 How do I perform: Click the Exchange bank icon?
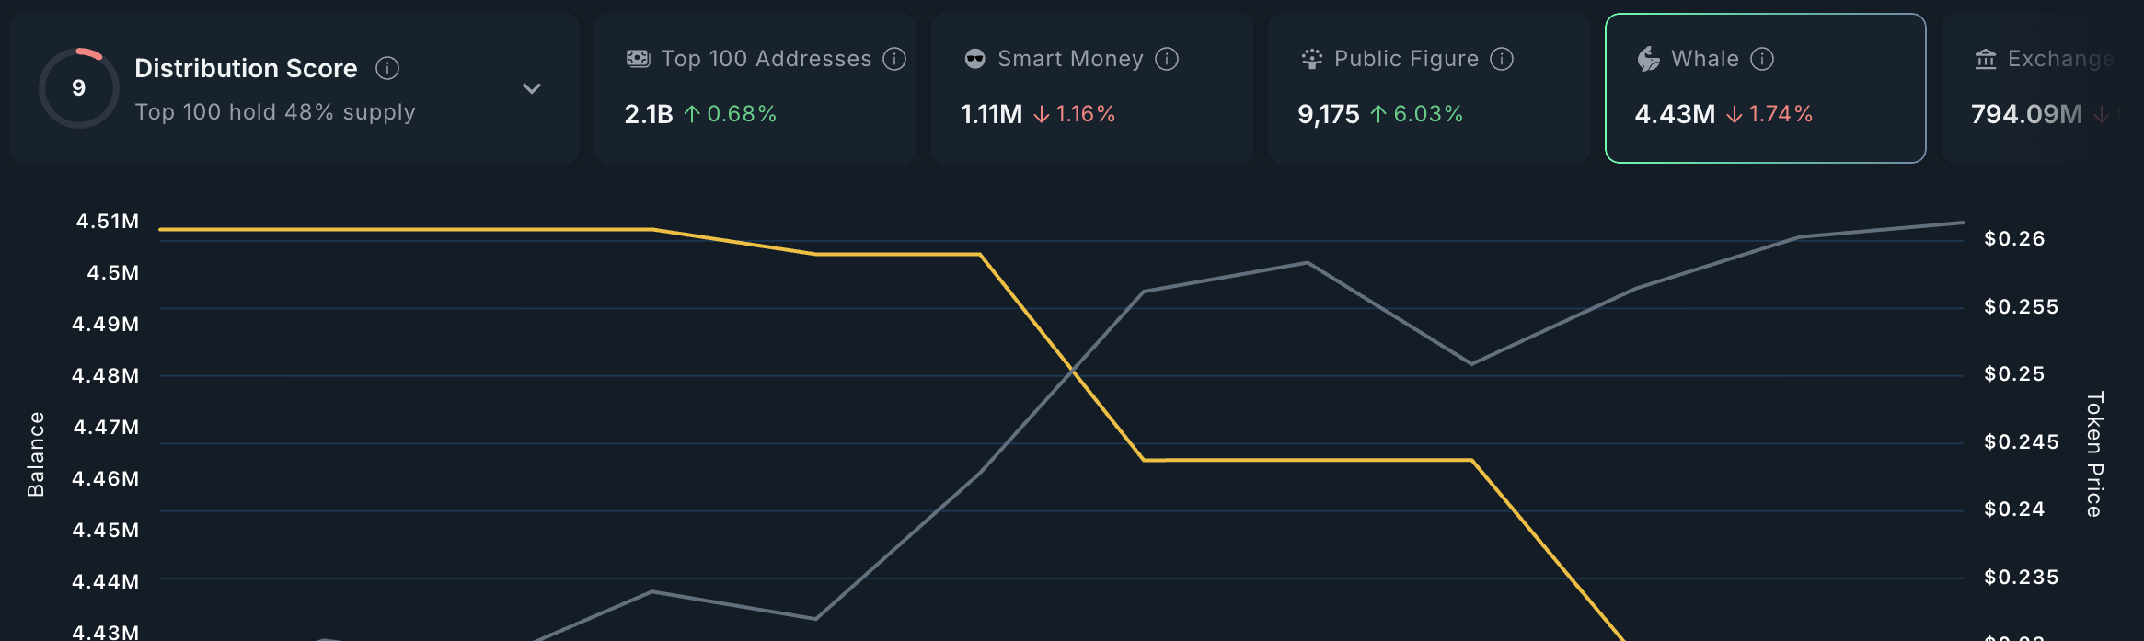click(1986, 59)
